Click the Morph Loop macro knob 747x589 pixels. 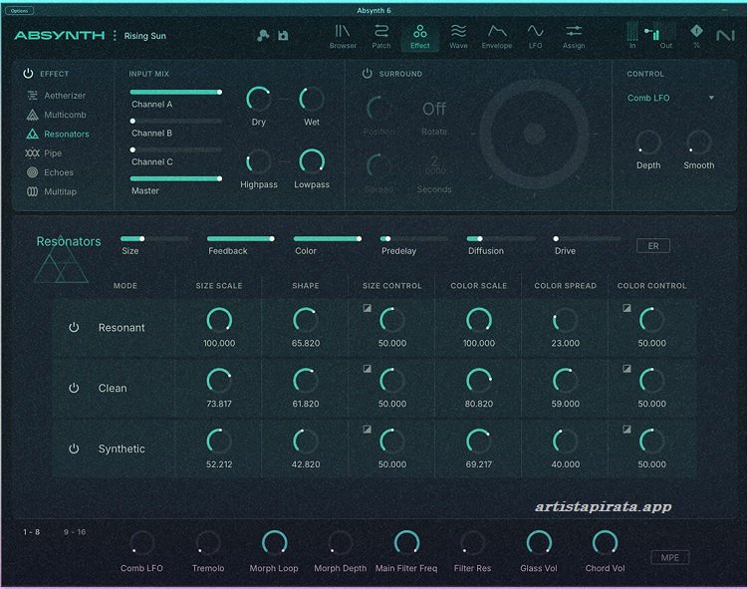click(275, 543)
